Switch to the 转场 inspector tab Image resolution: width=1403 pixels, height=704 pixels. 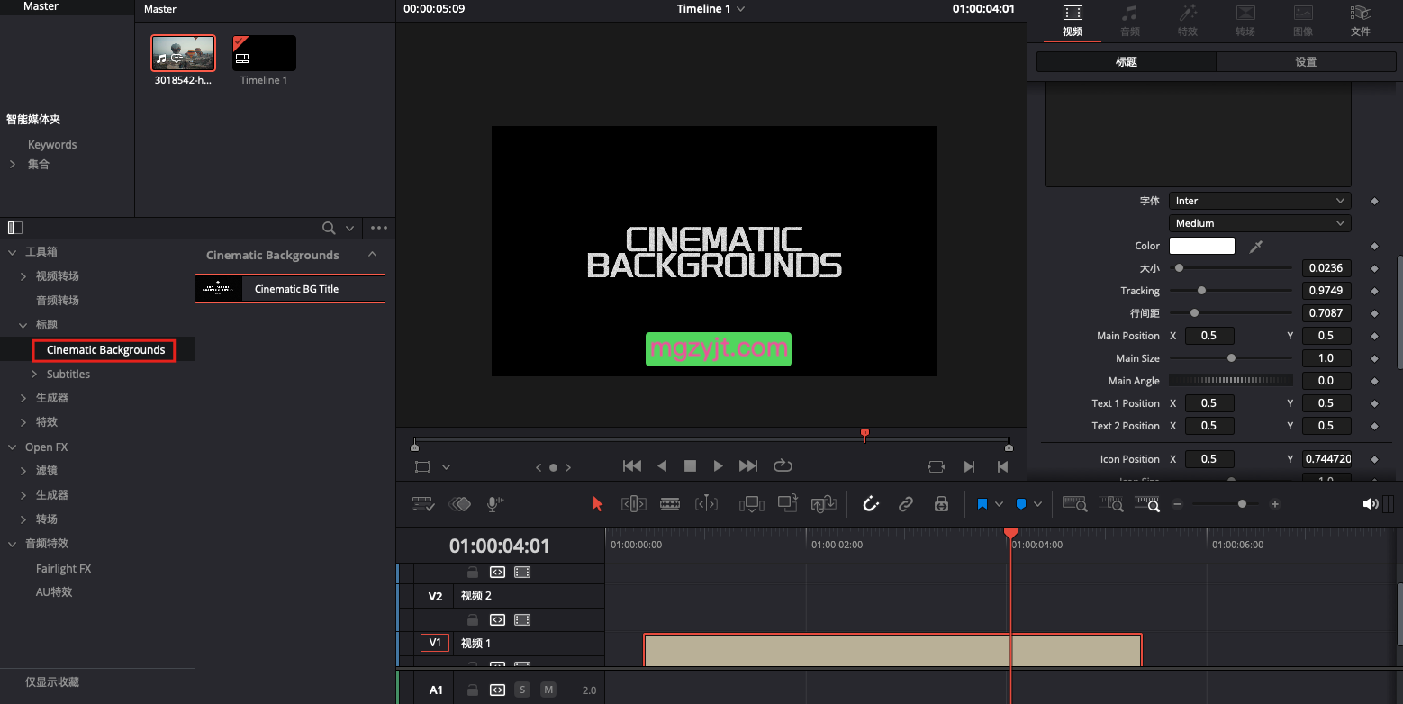point(1245,22)
